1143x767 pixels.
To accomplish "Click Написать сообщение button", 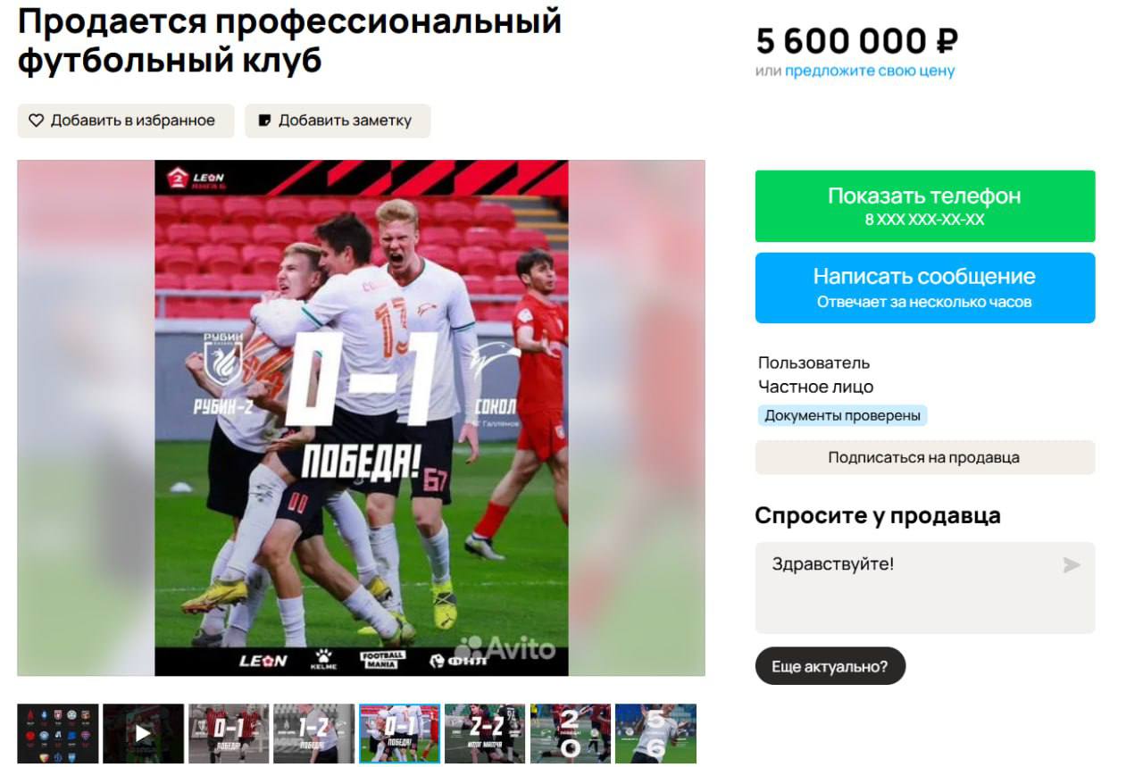I will pyautogui.click(x=925, y=288).
